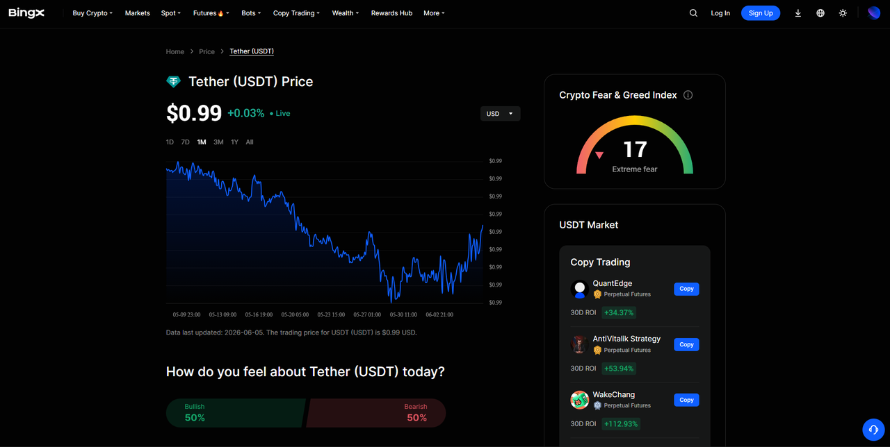
Task: Click Fear & Greed info icon
Action: pyautogui.click(x=688, y=95)
